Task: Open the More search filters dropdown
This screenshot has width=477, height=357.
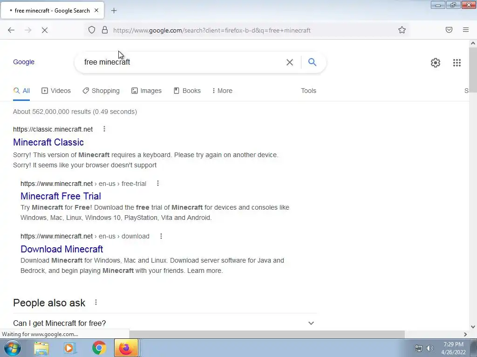Action: 222,91
